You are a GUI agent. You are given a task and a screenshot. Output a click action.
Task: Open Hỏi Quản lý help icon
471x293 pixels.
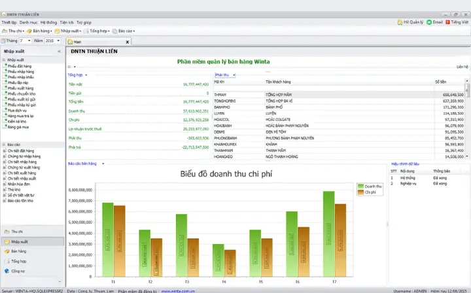400,22
